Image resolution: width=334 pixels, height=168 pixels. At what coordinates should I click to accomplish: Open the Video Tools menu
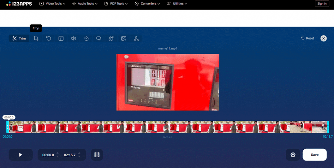point(53,4)
